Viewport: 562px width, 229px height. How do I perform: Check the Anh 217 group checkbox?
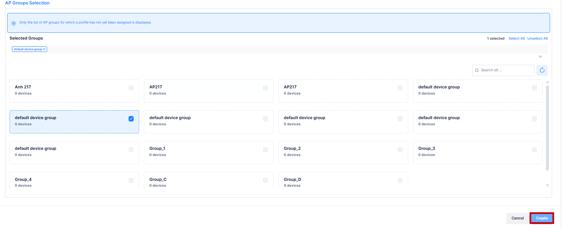click(x=131, y=88)
